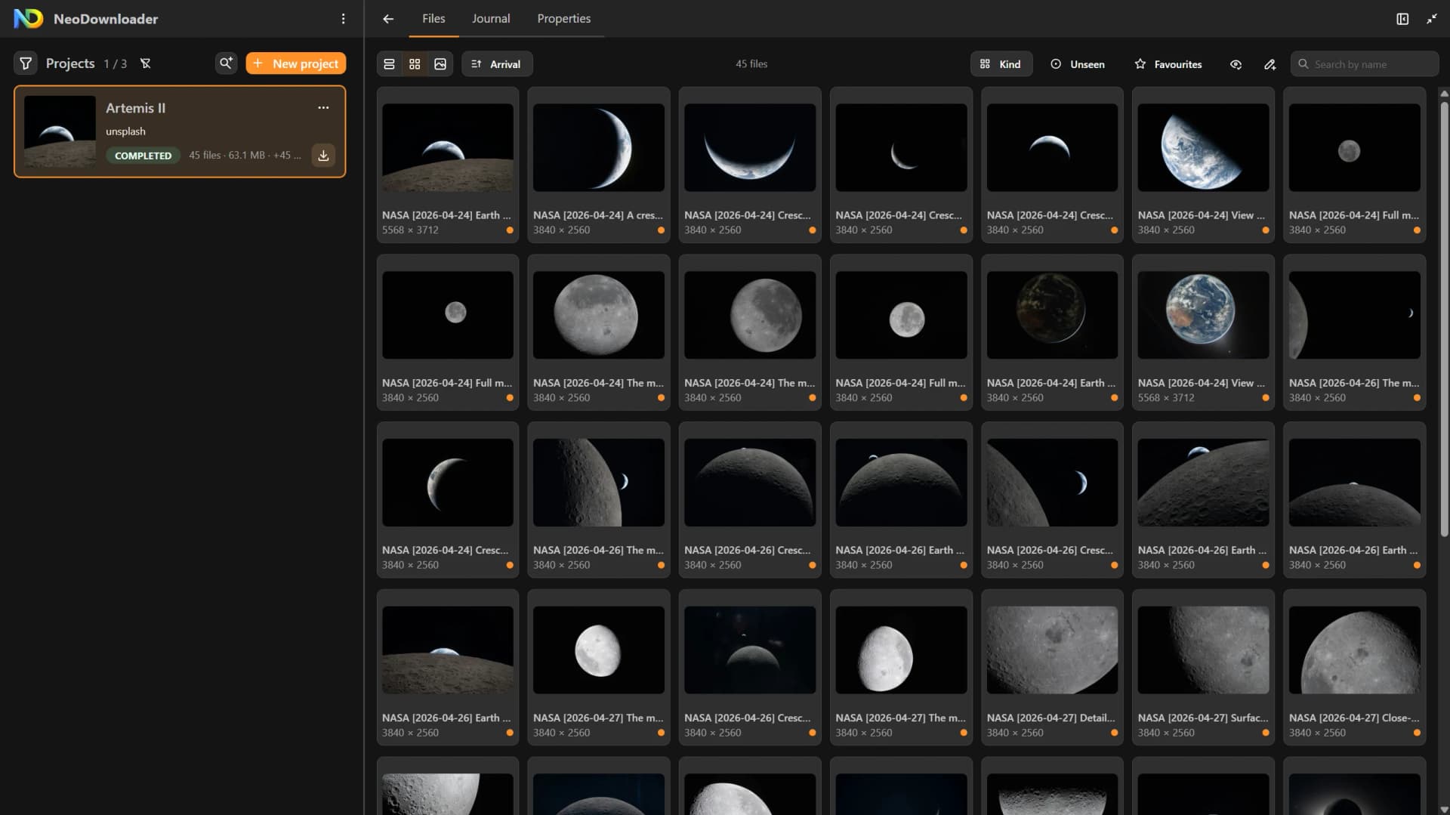Open the Artemis II project options menu
Viewport: 1450px width, 815px height.
tap(323, 107)
